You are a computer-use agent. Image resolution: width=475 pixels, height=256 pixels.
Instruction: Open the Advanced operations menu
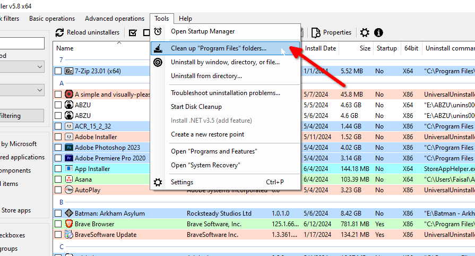[115, 19]
